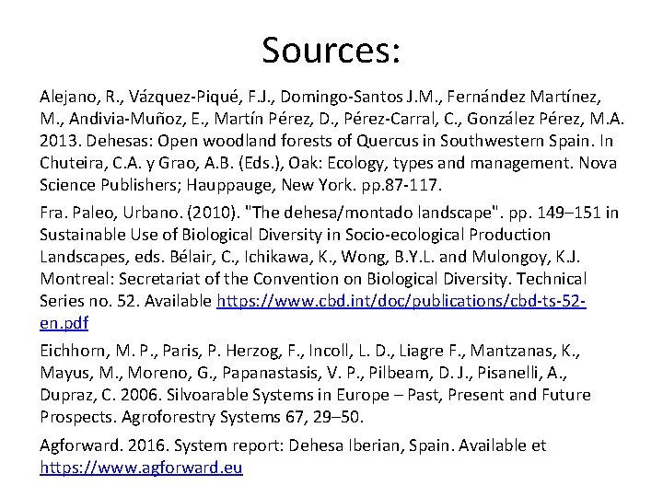Click 'Montreal: Secretariat of the Convention' line

313,279
